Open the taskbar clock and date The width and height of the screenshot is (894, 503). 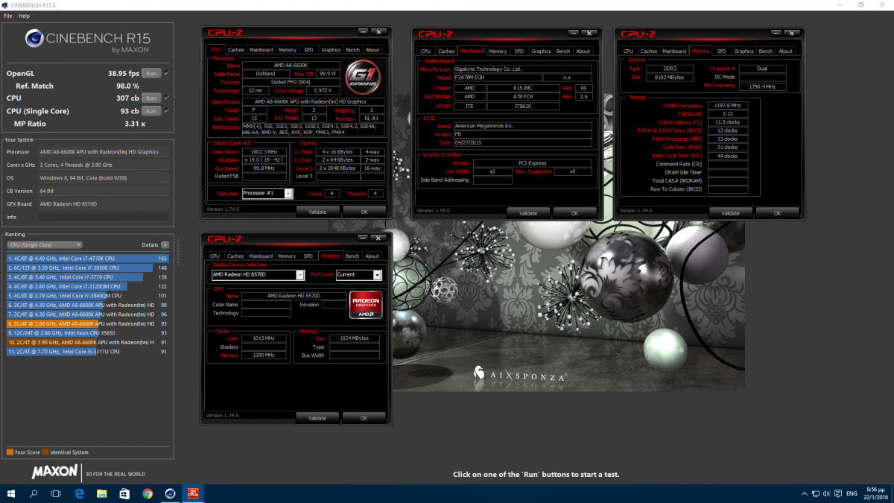(x=878, y=493)
